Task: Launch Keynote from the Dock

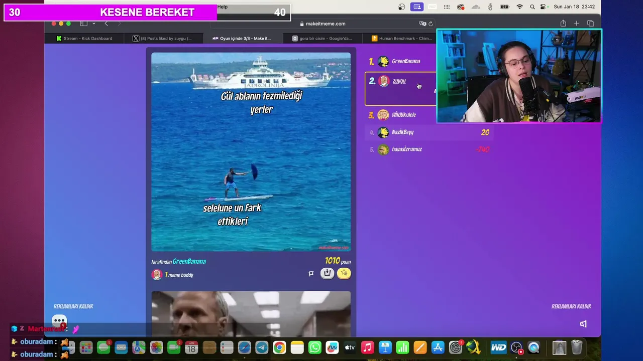Action: pos(385,347)
